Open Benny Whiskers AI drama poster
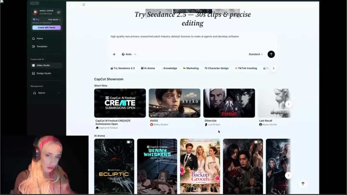The height and width of the screenshot is (195, 347). coord(157,166)
